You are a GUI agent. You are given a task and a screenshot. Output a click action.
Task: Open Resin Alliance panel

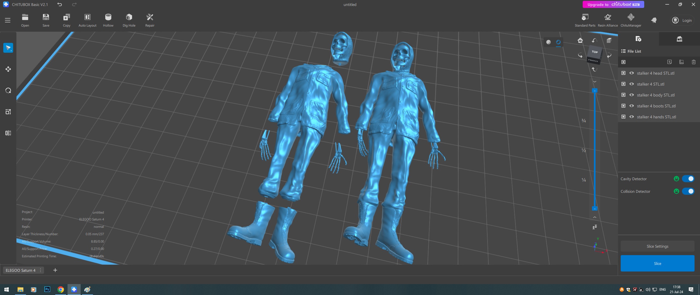(608, 20)
